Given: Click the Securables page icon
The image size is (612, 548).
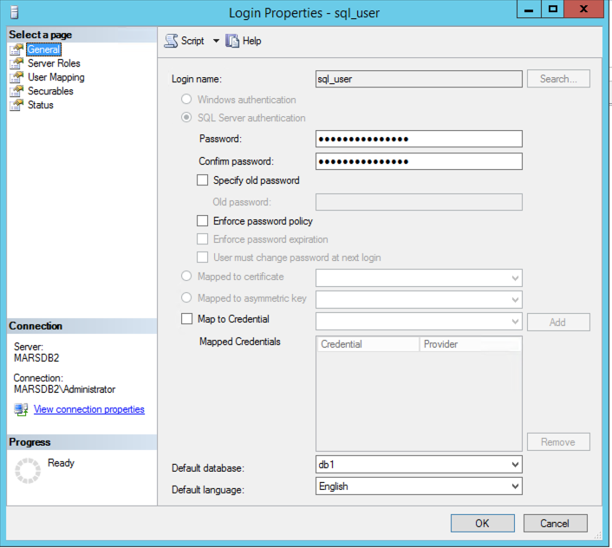Looking at the screenshot, I should coord(16,91).
